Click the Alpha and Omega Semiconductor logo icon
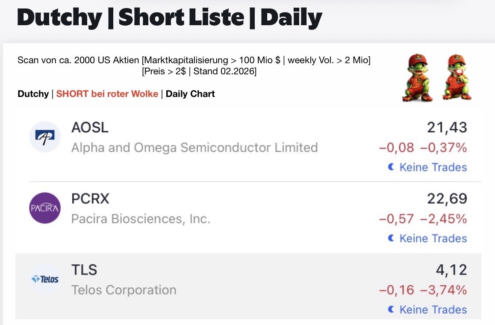Image resolution: width=495 pixels, height=325 pixels. click(x=45, y=137)
